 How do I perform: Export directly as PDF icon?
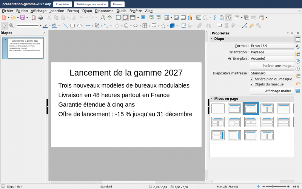click(x=34, y=17)
